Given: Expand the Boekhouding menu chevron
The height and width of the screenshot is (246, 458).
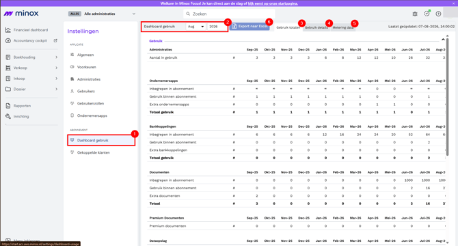Looking at the screenshot, I should (56, 57).
